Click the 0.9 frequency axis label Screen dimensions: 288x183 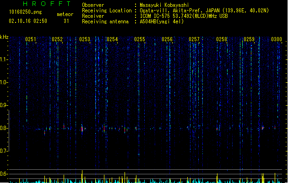click(x=4, y=105)
